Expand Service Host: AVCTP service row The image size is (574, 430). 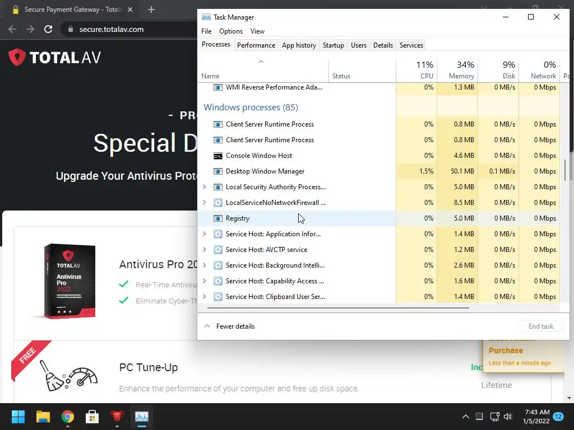tap(204, 250)
